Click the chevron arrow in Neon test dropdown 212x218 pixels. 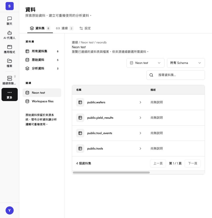coord(159,63)
